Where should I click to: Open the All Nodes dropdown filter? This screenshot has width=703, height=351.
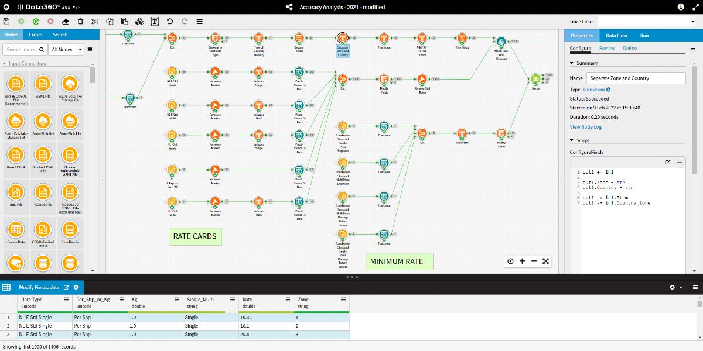pos(66,49)
